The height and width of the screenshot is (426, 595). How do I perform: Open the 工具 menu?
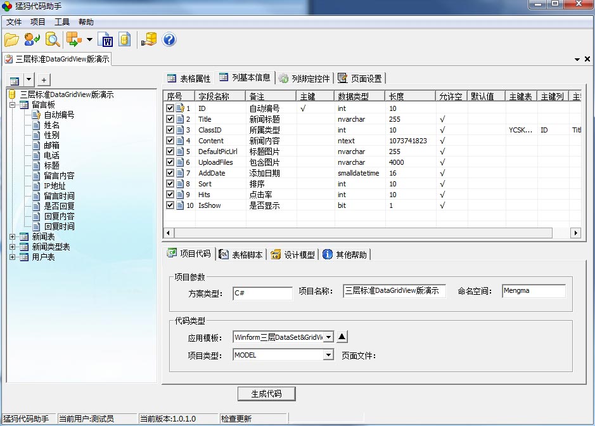(62, 22)
